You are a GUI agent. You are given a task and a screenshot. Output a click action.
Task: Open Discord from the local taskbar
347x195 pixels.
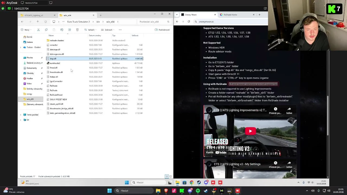point(190,191)
